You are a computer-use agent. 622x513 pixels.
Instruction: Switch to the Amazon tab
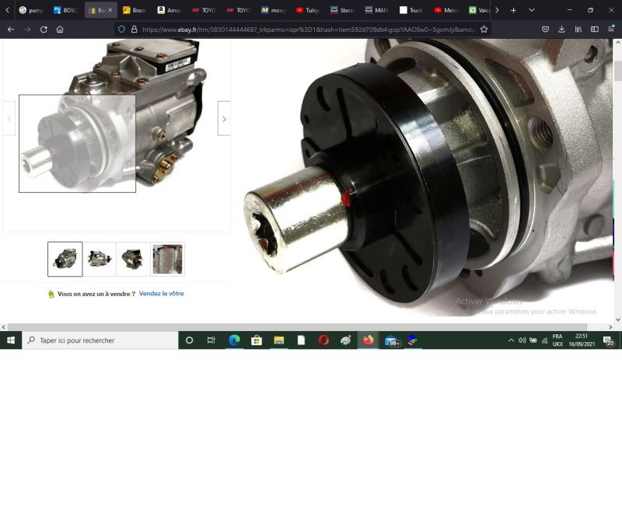tap(169, 10)
